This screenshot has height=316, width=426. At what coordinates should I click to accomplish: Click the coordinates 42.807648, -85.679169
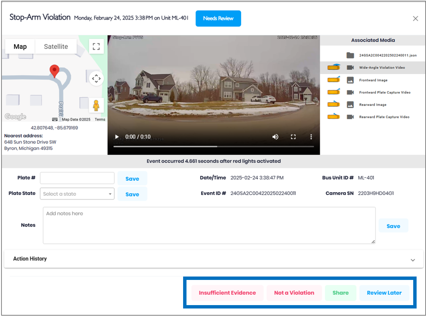[x=55, y=128]
